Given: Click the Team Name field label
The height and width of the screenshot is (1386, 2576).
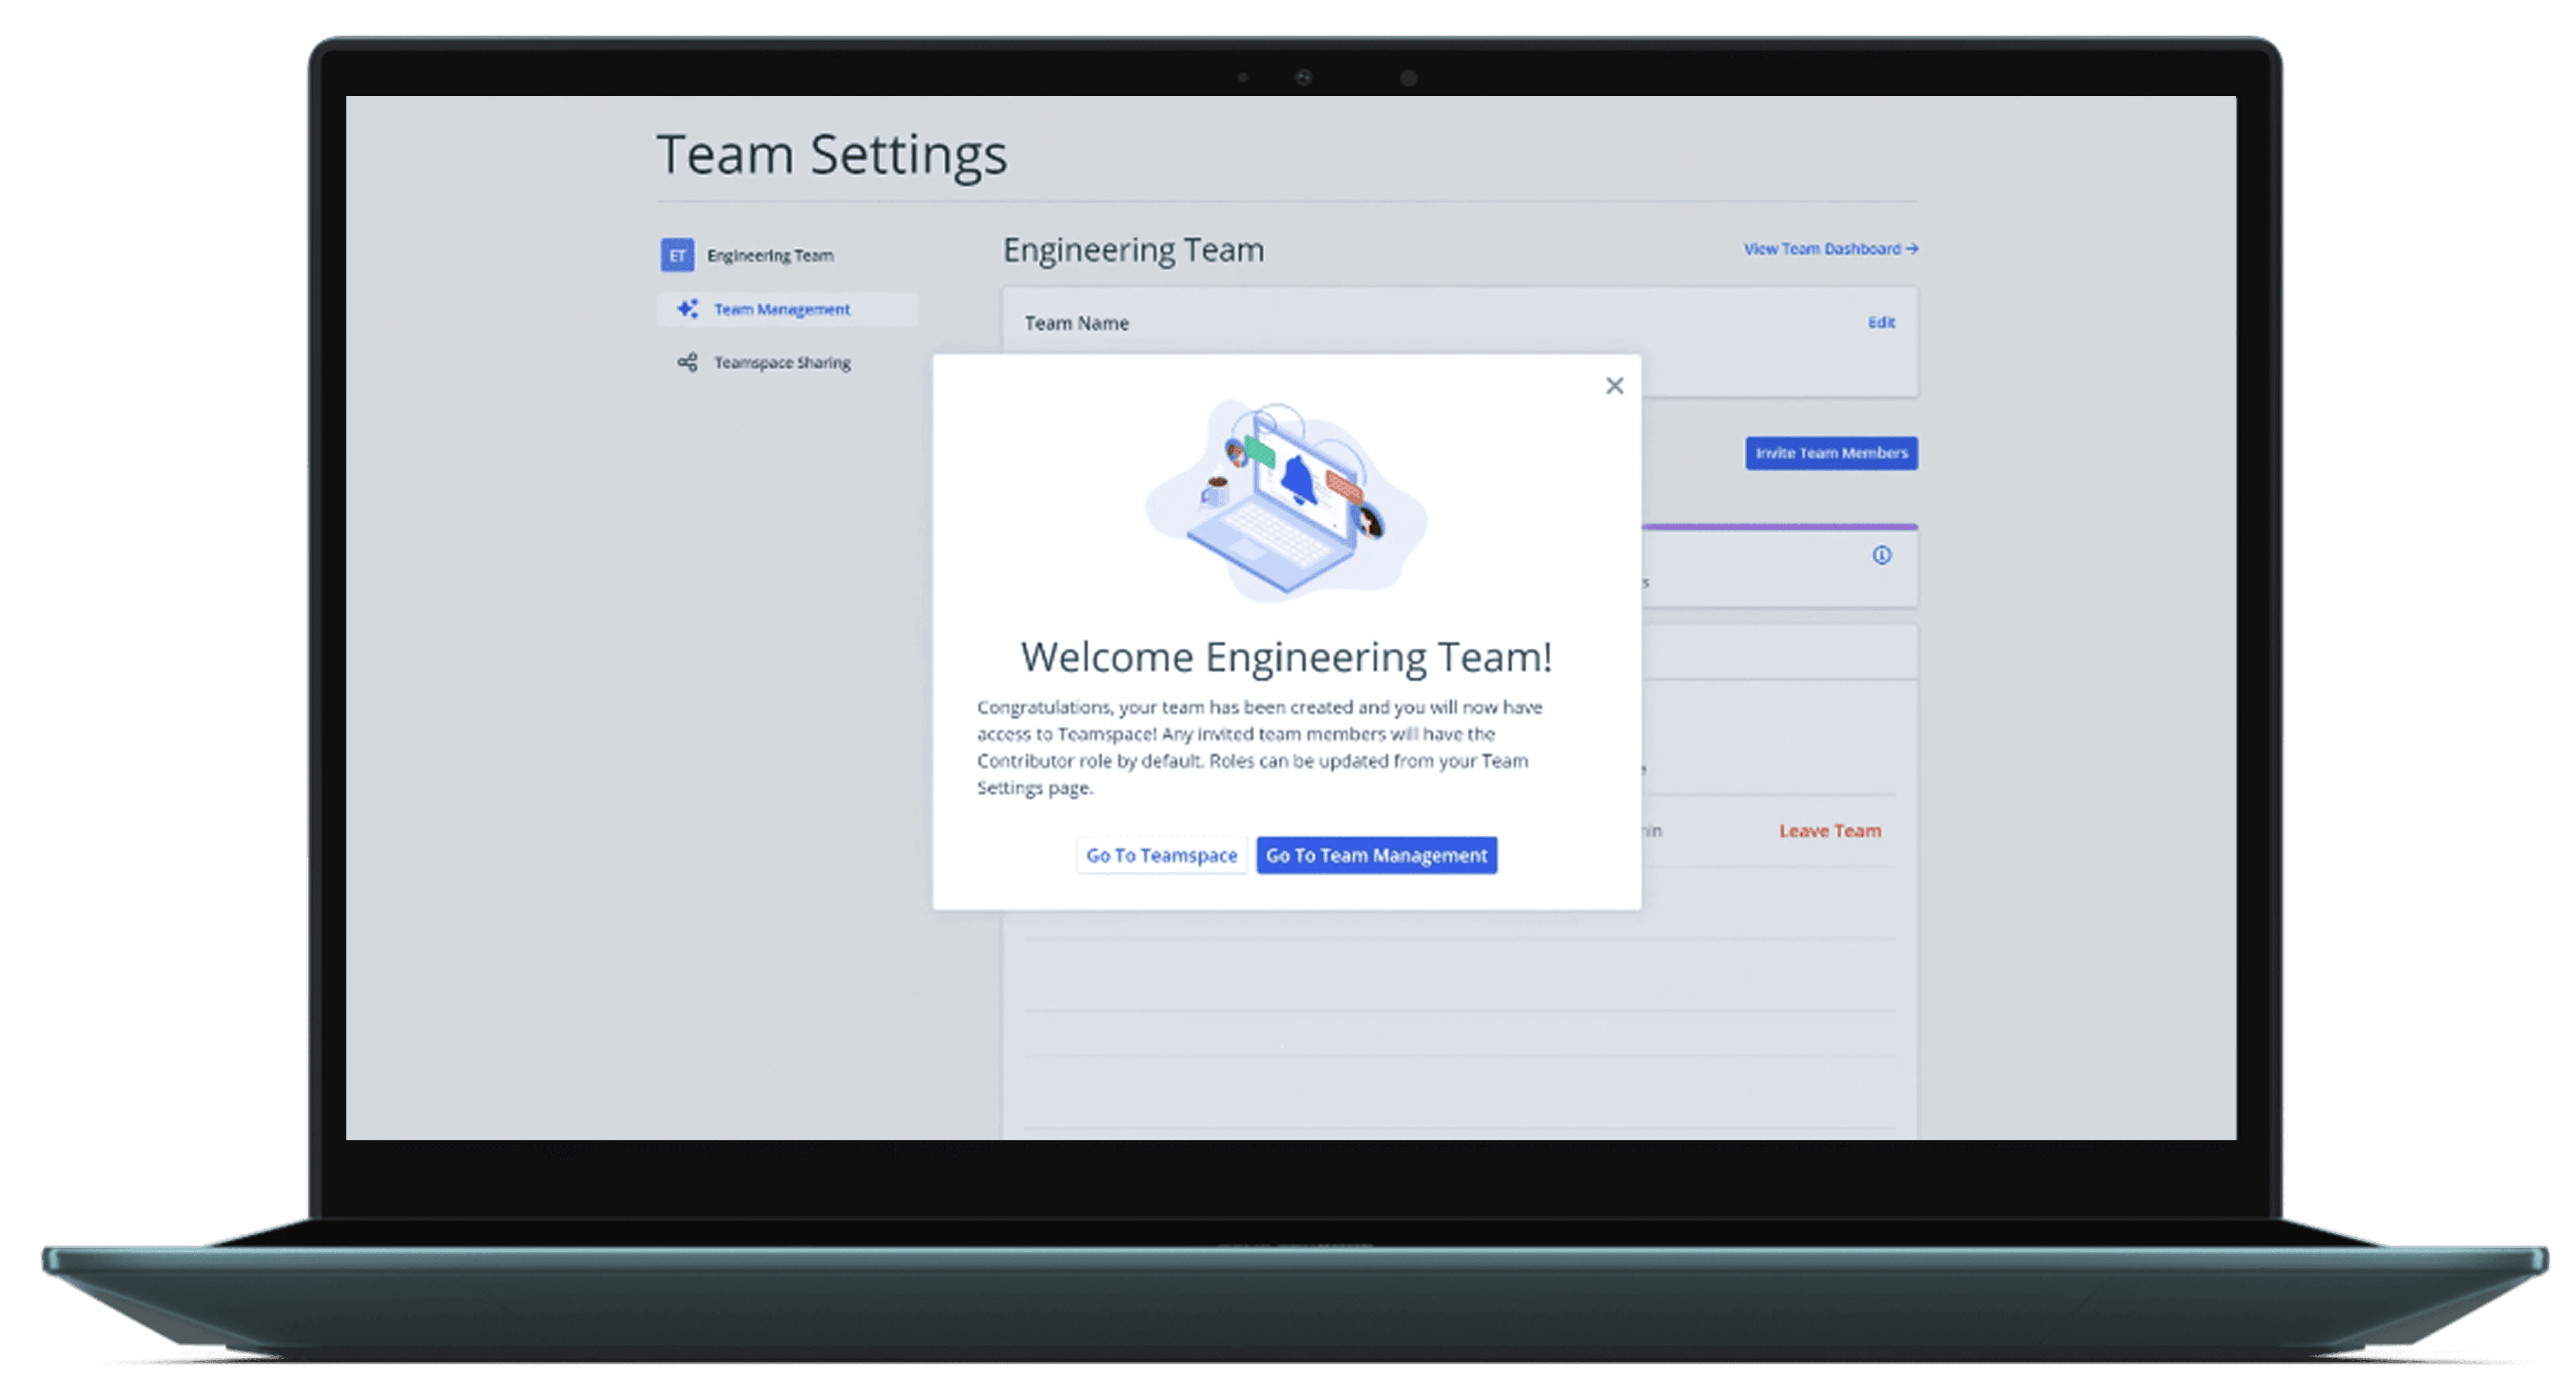Looking at the screenshot, I should (1076, 324).
